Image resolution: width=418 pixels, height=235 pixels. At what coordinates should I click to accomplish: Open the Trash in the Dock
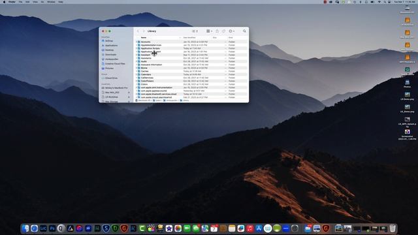[393, 228]
